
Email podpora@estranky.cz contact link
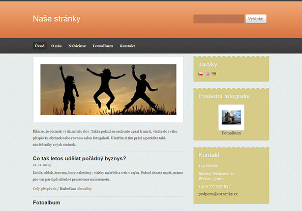218,194
